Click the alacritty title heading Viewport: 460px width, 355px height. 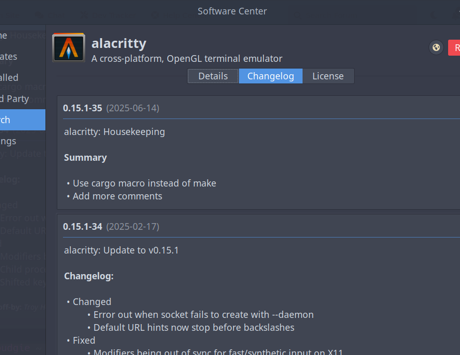click(119, 43)
